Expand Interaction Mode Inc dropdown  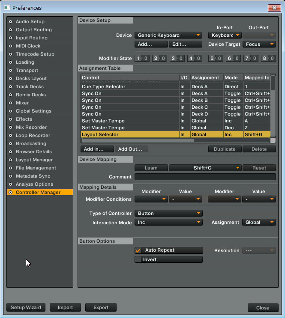pyautogui.click(x=168, y=222)
